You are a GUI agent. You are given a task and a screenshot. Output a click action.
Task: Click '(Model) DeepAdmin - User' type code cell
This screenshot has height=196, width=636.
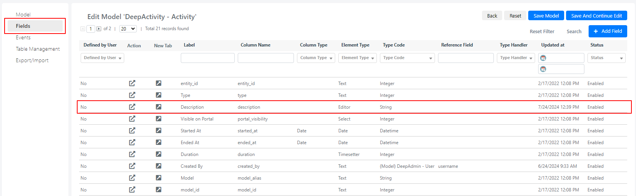407,166
